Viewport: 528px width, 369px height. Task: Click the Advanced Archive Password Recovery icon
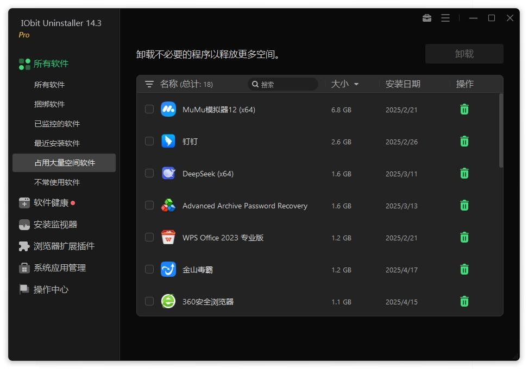pos(168,205)
